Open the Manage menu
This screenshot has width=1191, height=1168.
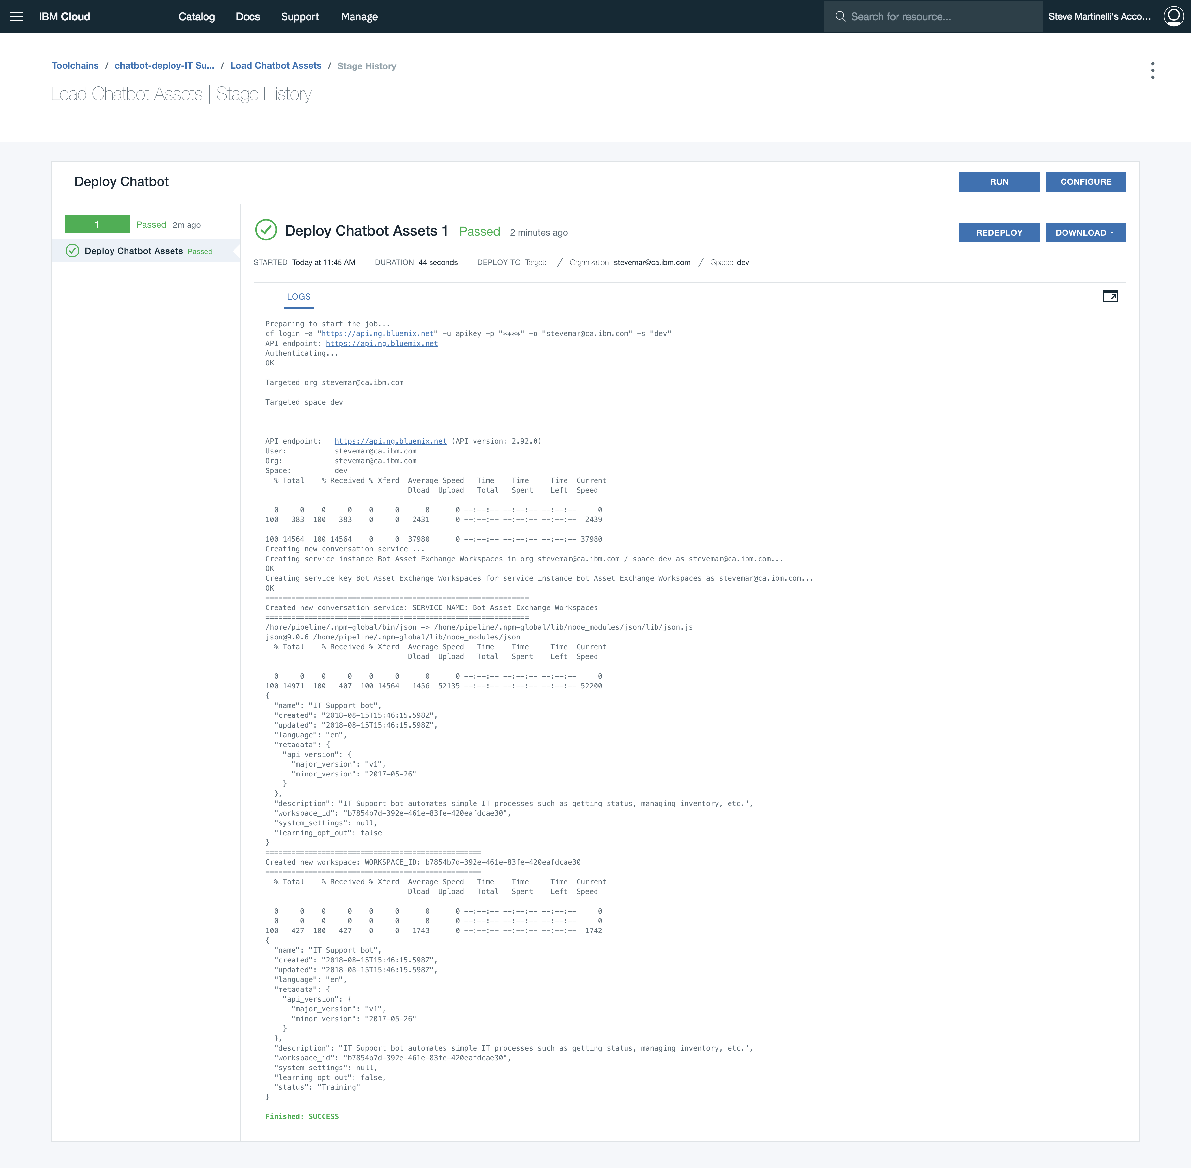click(x=359, y=17)
